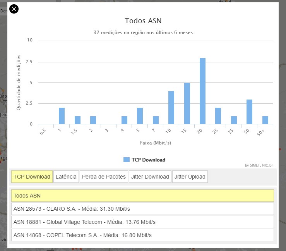
Task: Open the Perda de Pacotes tab
Action: 104,177
